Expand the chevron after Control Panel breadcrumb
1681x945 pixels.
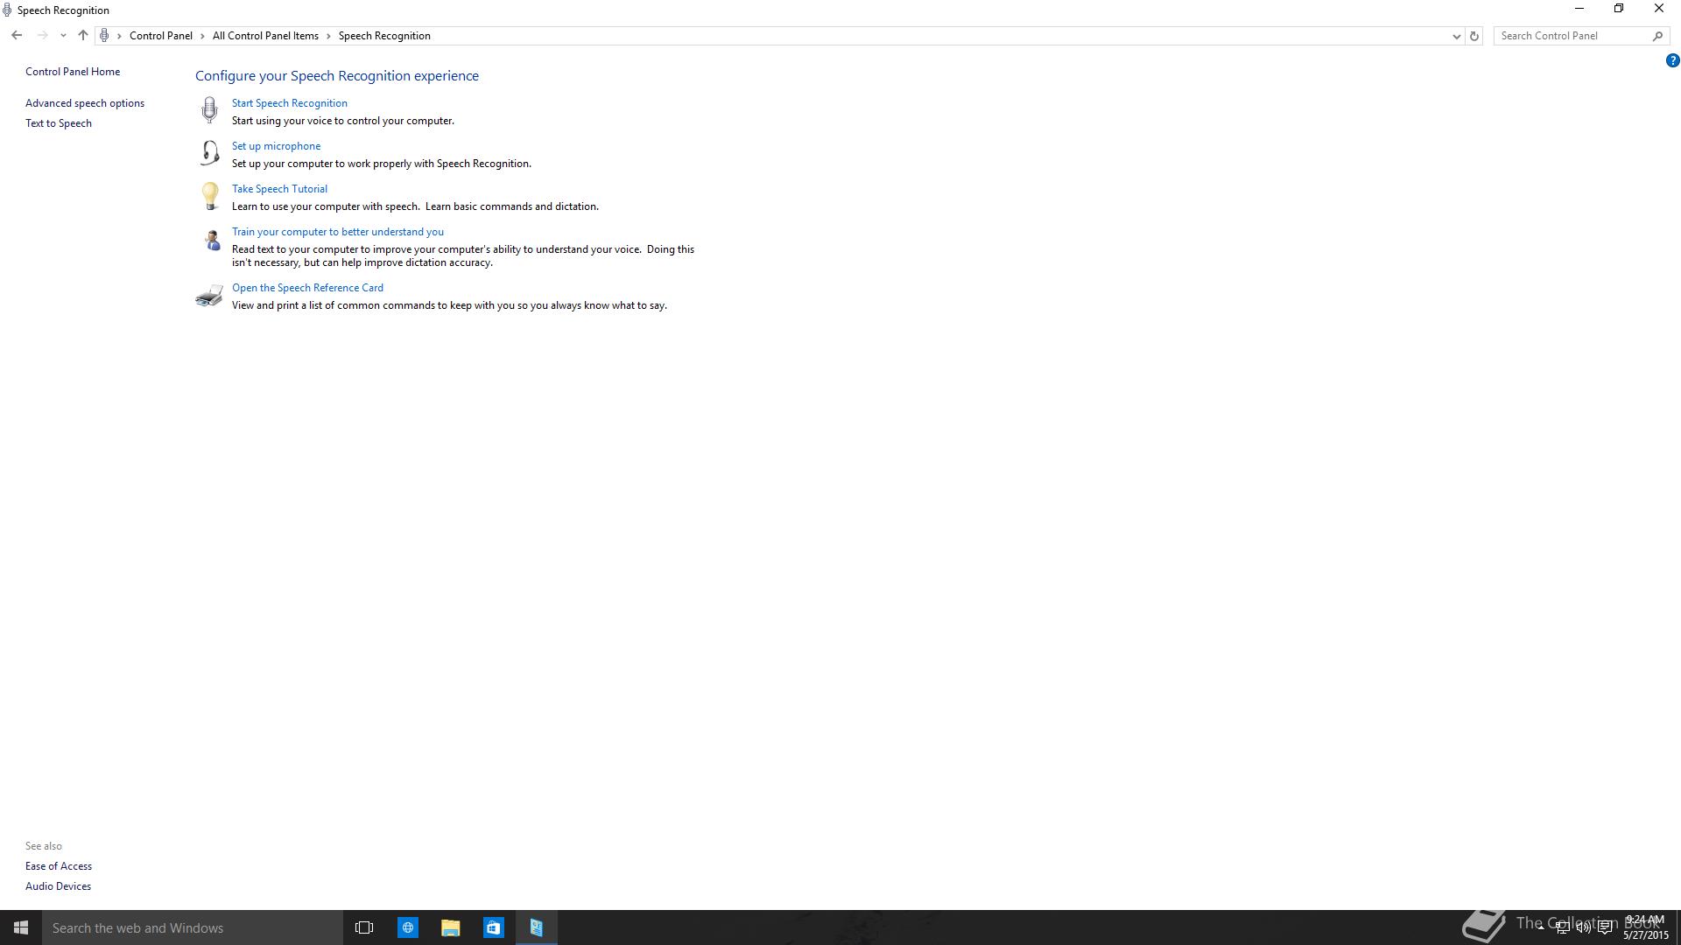pyautogui.click(x=202, y=36)
